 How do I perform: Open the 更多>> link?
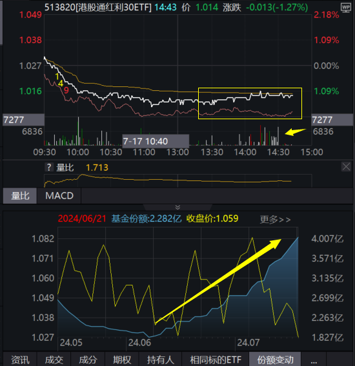(275, 220)
